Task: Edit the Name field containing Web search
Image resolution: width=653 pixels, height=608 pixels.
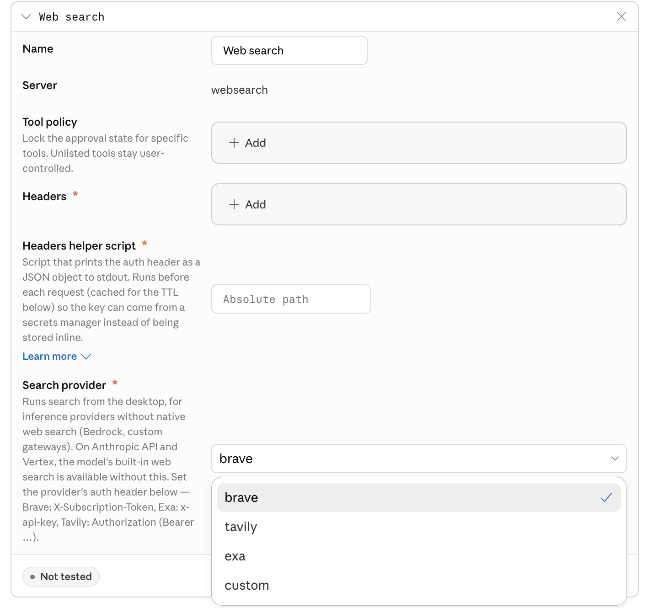Action: tap(289, 50)
